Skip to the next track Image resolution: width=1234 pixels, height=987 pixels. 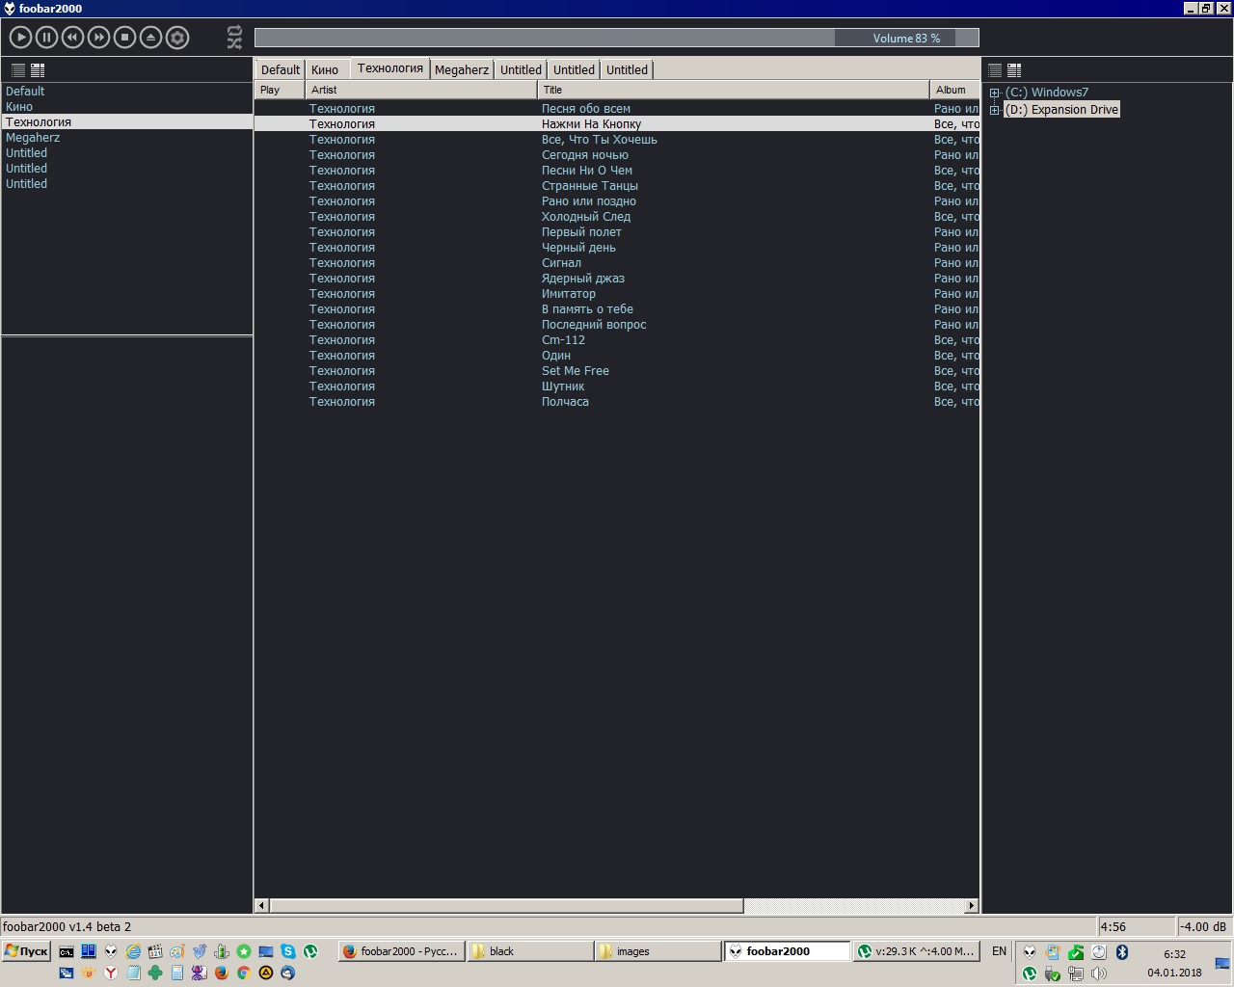click(98, 38)
